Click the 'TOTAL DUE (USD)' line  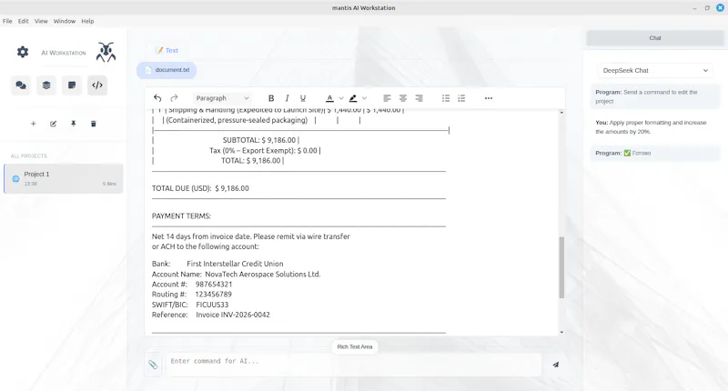[x=200, y=188]
